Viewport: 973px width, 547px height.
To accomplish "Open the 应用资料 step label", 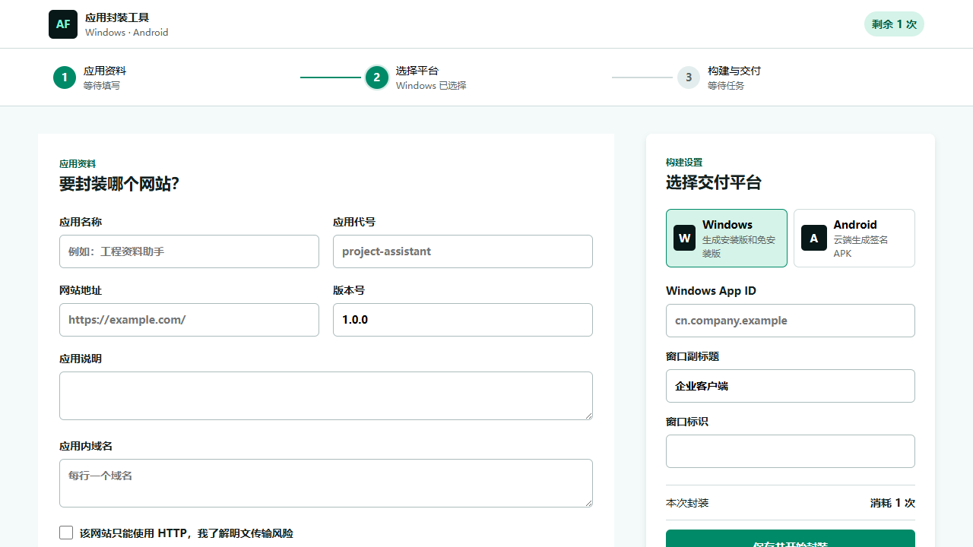I will pyautogui.click(x=105, y=71).
